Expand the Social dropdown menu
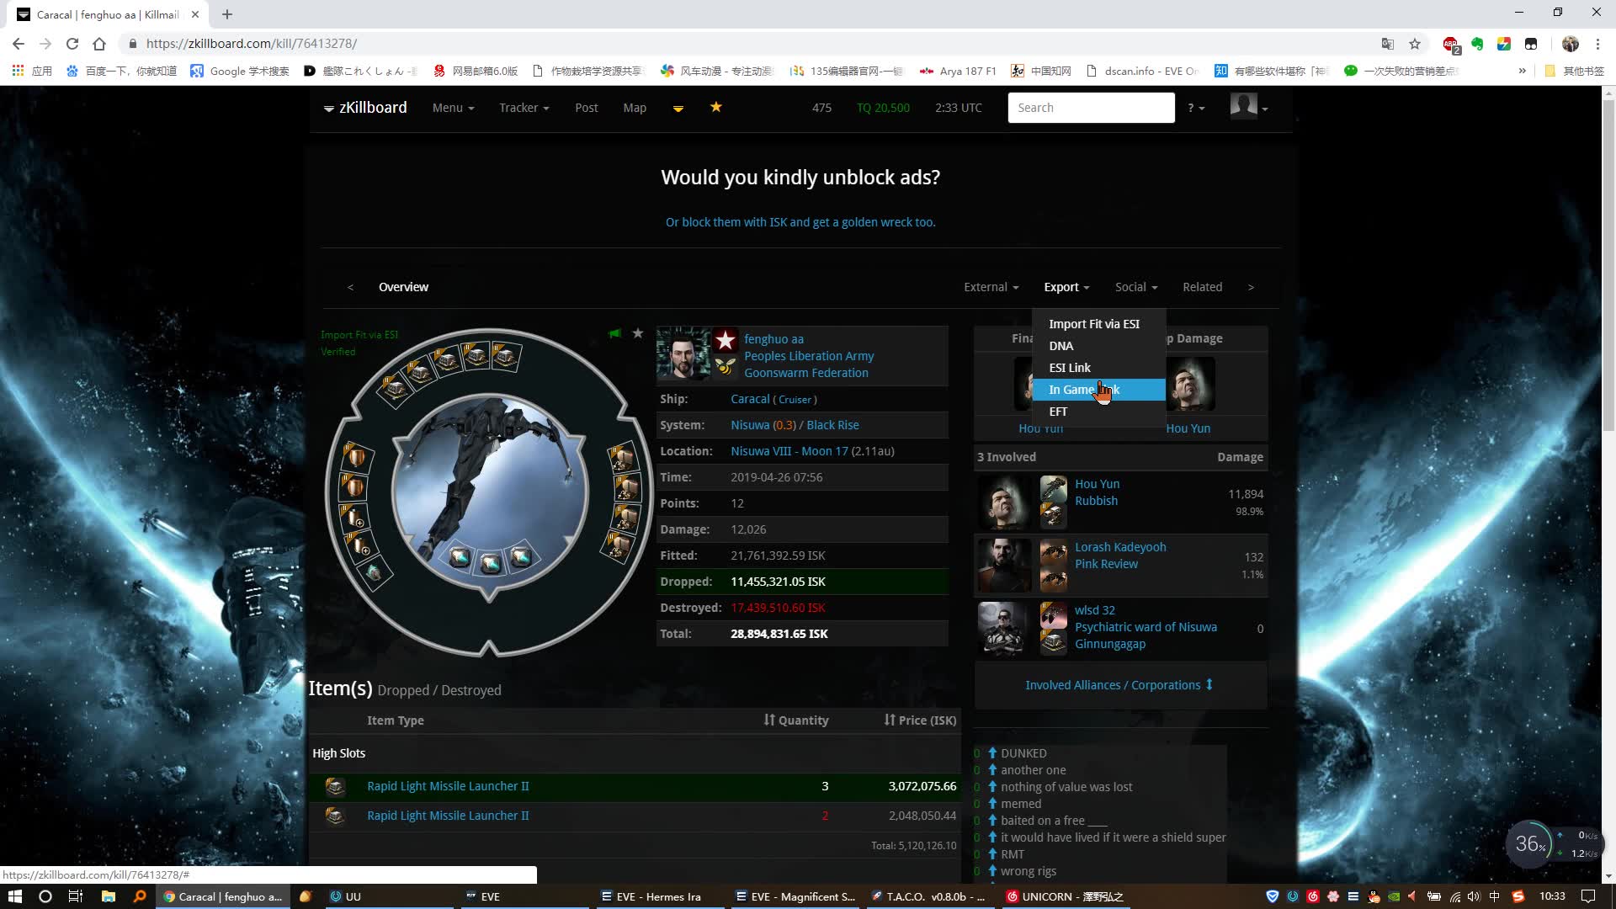 click(1135, 286)
